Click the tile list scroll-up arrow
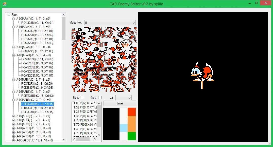The image size is (273, 147). click(x=99, y=103)
